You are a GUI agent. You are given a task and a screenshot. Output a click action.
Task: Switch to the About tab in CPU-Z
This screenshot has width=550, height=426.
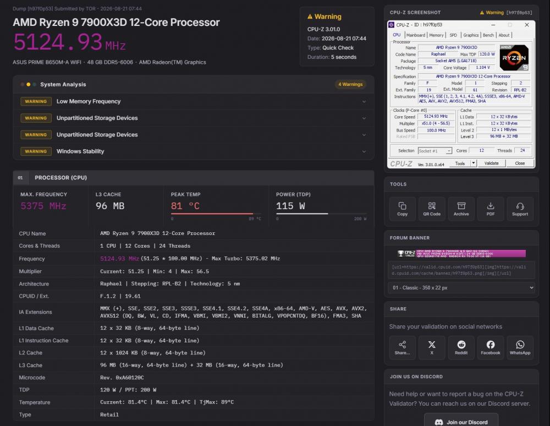point(504,35)
